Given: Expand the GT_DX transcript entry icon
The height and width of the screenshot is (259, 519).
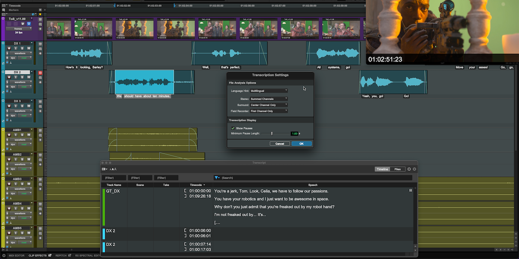Looking at the screenshot, I should click(x=410, y=190).
